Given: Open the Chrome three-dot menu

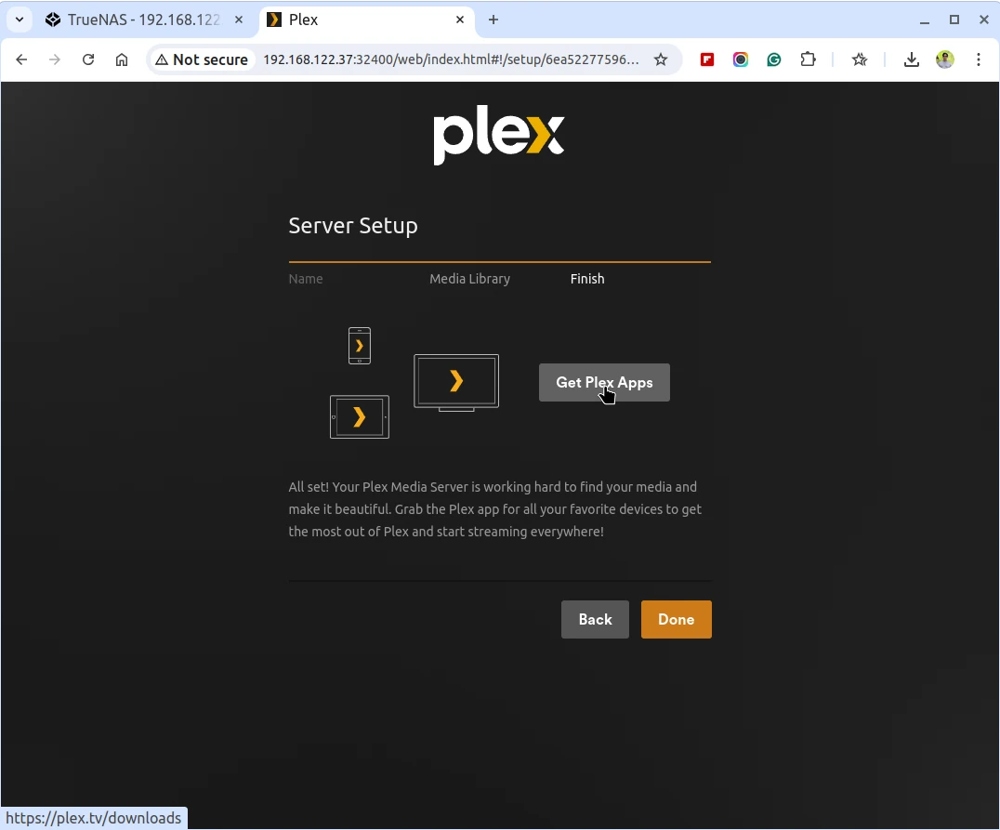Looking at the screenshot, I should coord(979,59).
